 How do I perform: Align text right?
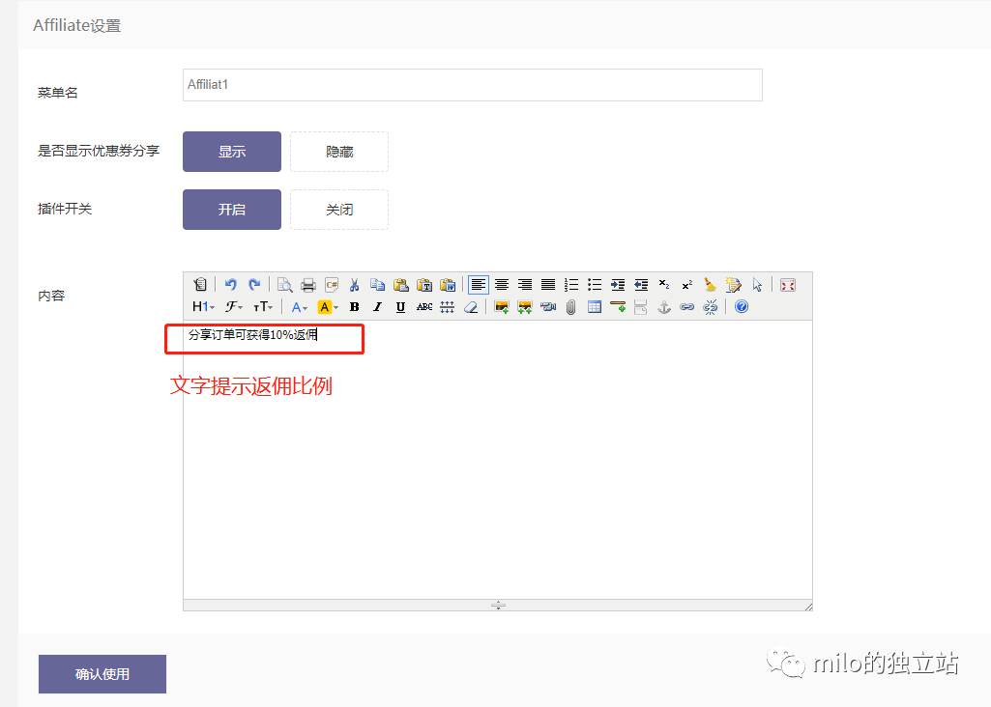[525, 285]
